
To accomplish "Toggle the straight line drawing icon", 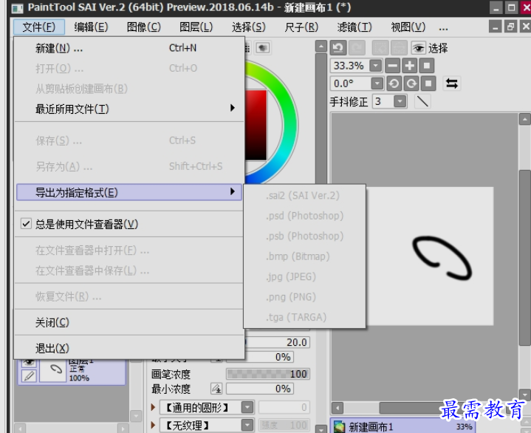I will click(x=422, y=101).
